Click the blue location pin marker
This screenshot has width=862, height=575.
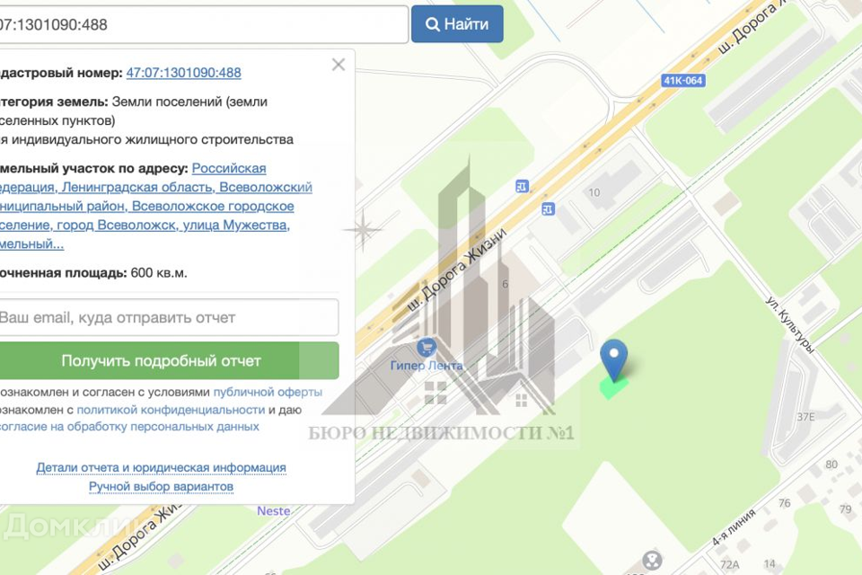tap(614, 358)
